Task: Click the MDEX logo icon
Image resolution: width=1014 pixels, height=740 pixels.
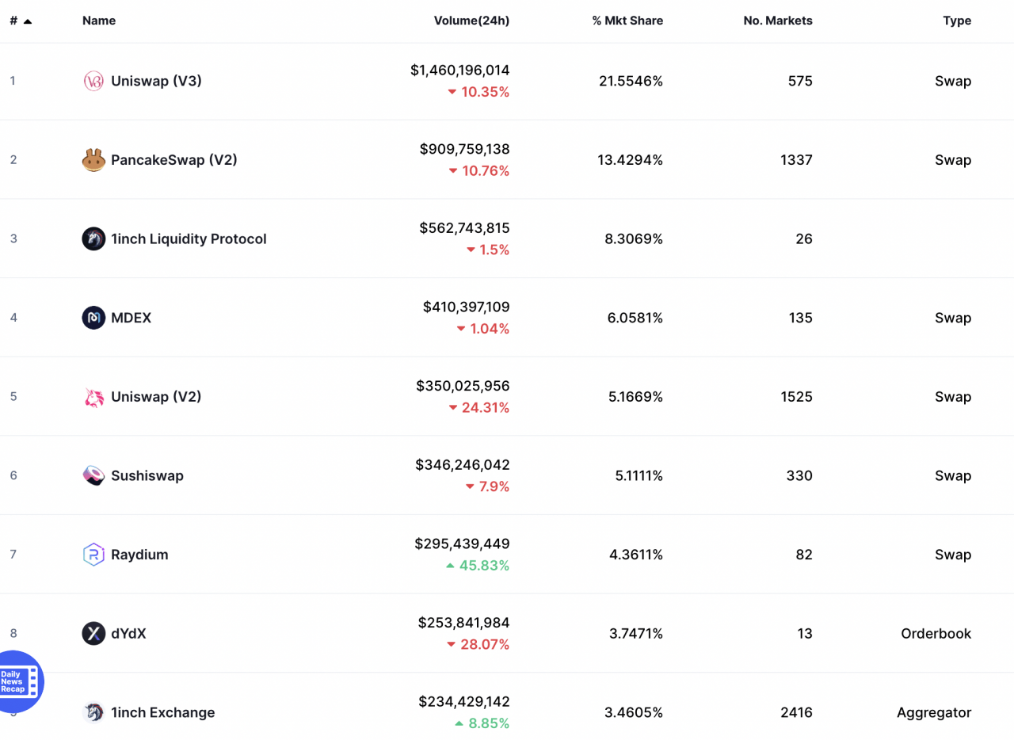Action: coord(93,318)
